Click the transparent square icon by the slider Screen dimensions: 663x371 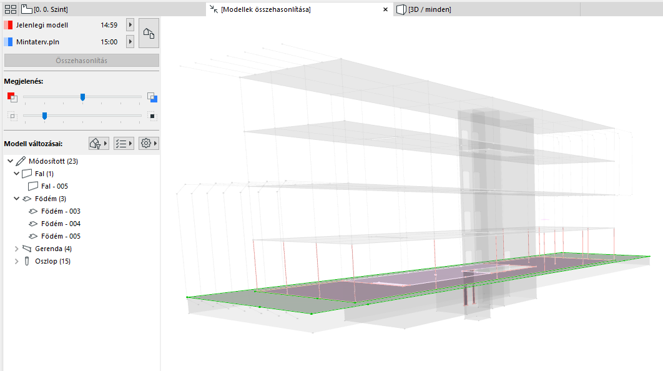coord(12,116)
